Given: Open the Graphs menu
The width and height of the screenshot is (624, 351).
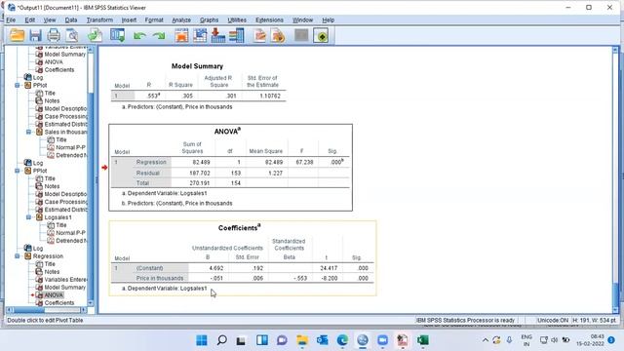Looking at the screenshot, I should pyautogui.click(x=209, y=19).
